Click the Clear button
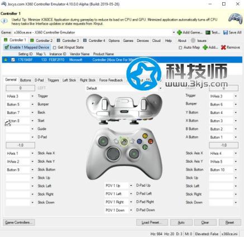This screenshot has width=244, height=237. tap(205, 222)
